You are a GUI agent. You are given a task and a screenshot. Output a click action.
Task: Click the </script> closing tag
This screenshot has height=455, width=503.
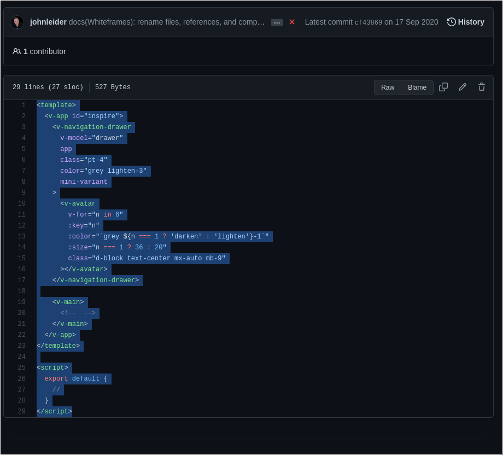pos(54,411)
